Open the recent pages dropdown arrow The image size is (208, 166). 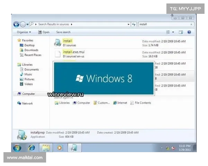pyautogui.click(x=27, y=25)
